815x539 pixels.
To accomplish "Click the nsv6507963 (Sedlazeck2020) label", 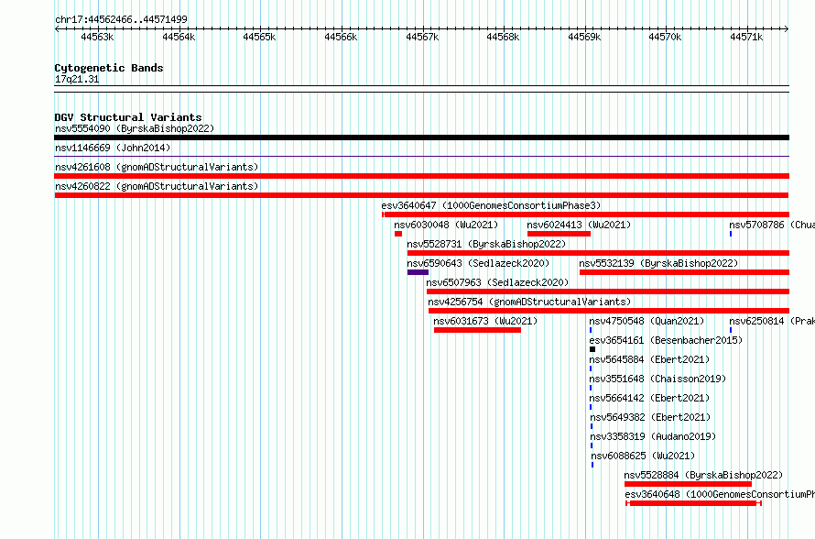I will [497, 282].
